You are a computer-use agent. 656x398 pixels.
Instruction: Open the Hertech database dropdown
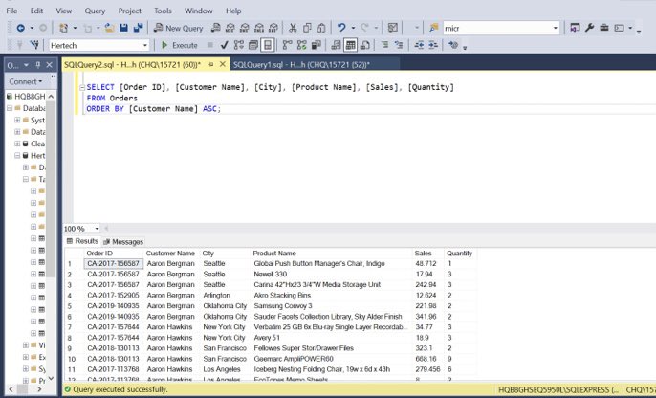point(145,45)
